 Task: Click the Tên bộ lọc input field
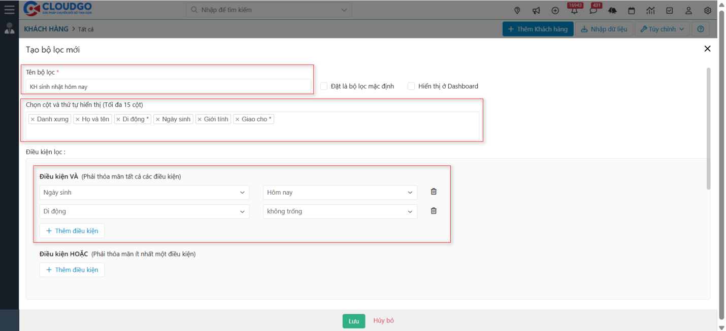(x=168, y=87)
